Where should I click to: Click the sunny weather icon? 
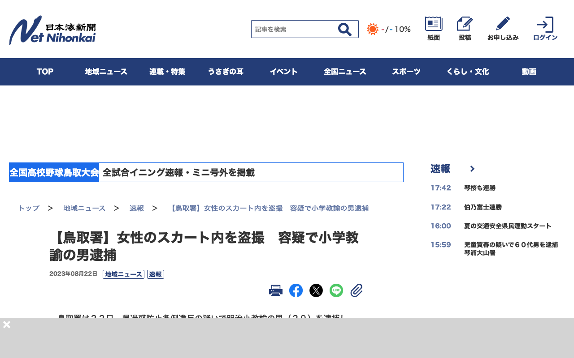pos(373,29)
